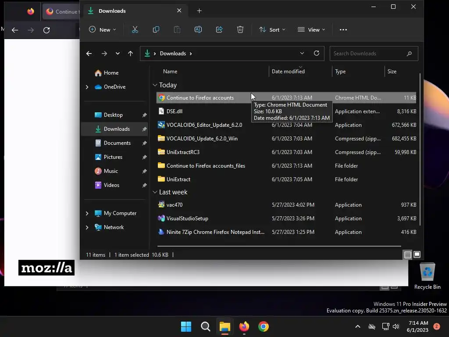Click the Delete trash icon in toolbar
The height and width of the screenshot is (337, 449).
[240, 29]
